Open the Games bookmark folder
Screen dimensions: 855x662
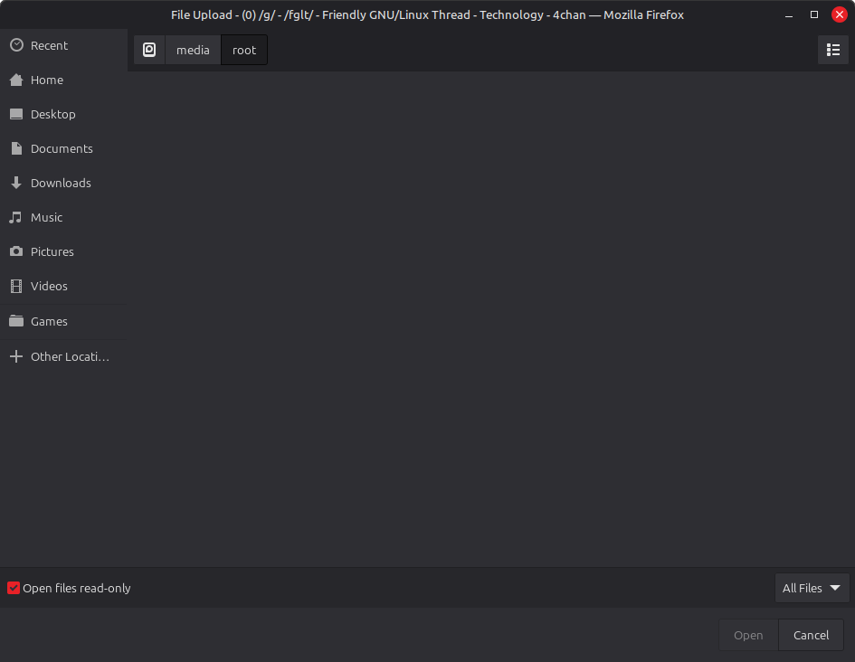tap(63, 321)
